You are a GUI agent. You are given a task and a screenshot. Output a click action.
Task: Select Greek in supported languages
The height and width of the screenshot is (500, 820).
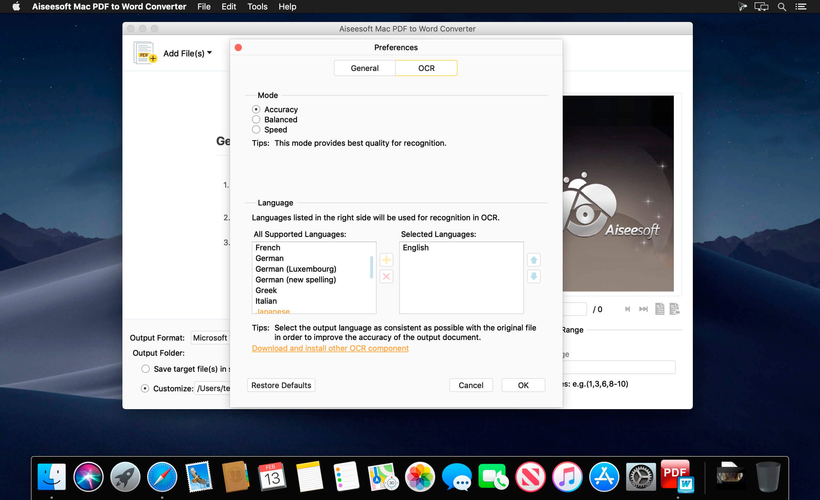(x=314, y=290)
